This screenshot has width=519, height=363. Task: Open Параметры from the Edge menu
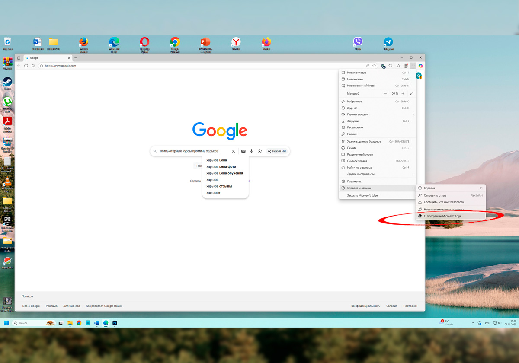click(355, 181)
